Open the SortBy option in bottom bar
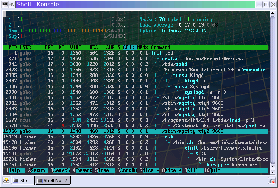The width and height of the screenshot is (278, 188). pyautogui.click(x=128, y=171)
